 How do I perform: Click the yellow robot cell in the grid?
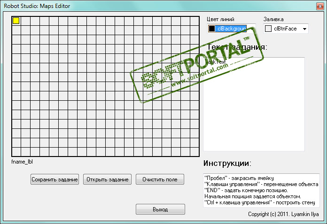16,21
